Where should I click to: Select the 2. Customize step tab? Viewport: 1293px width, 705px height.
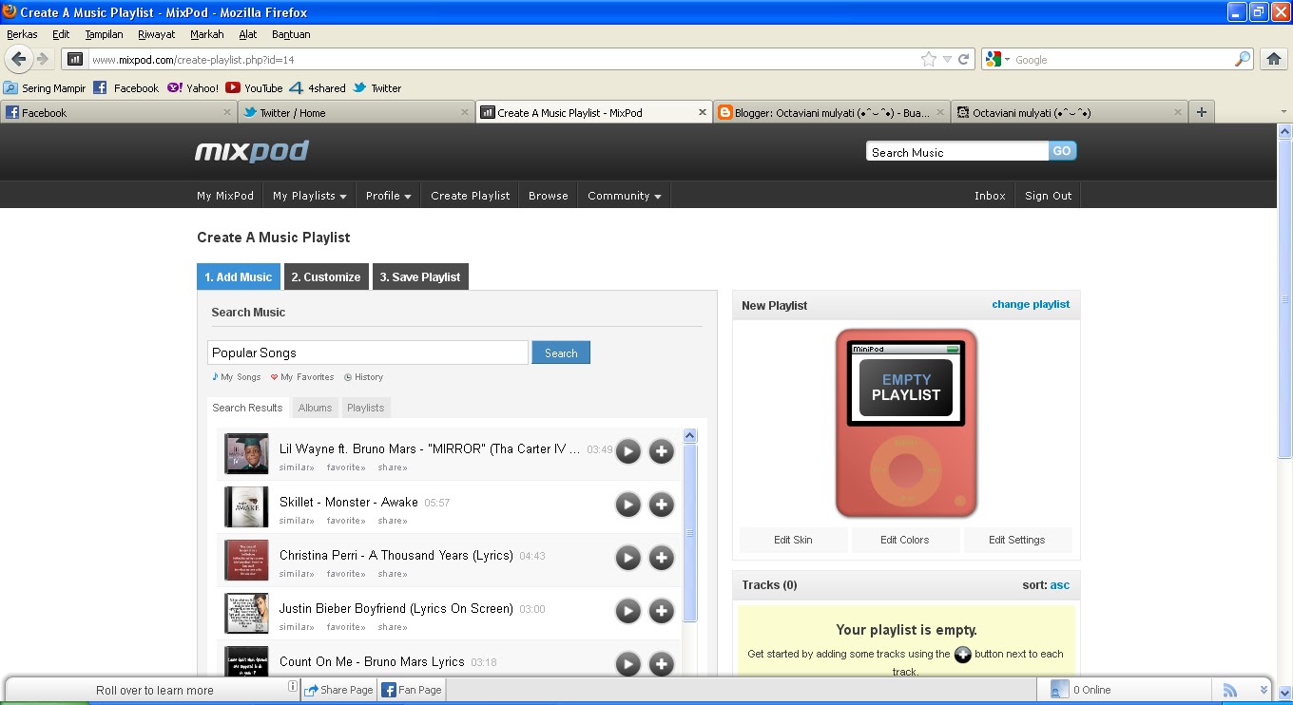coord(326,276)
